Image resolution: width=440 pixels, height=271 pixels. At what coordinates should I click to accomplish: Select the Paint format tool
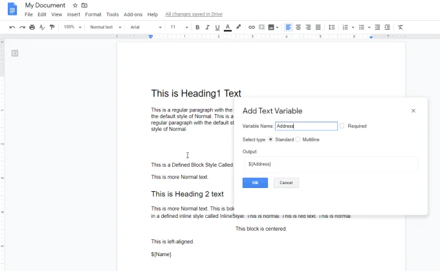click(52, 27)
